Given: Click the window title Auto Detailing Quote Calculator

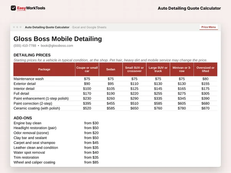Looking at the screenshot, I should pos(47,27).
